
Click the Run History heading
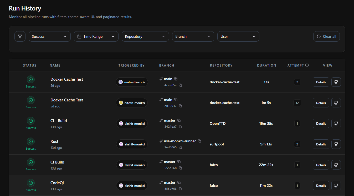(x=25, y=8)
